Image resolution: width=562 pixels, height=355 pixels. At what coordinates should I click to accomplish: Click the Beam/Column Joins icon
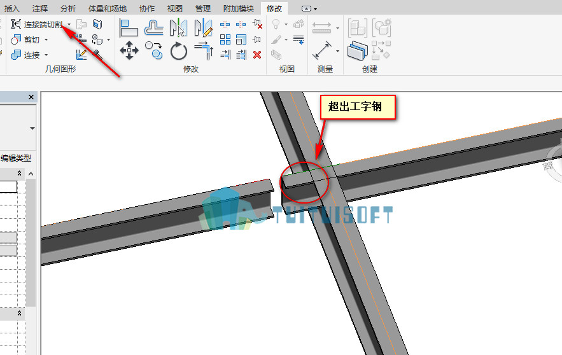click(81, 39)
